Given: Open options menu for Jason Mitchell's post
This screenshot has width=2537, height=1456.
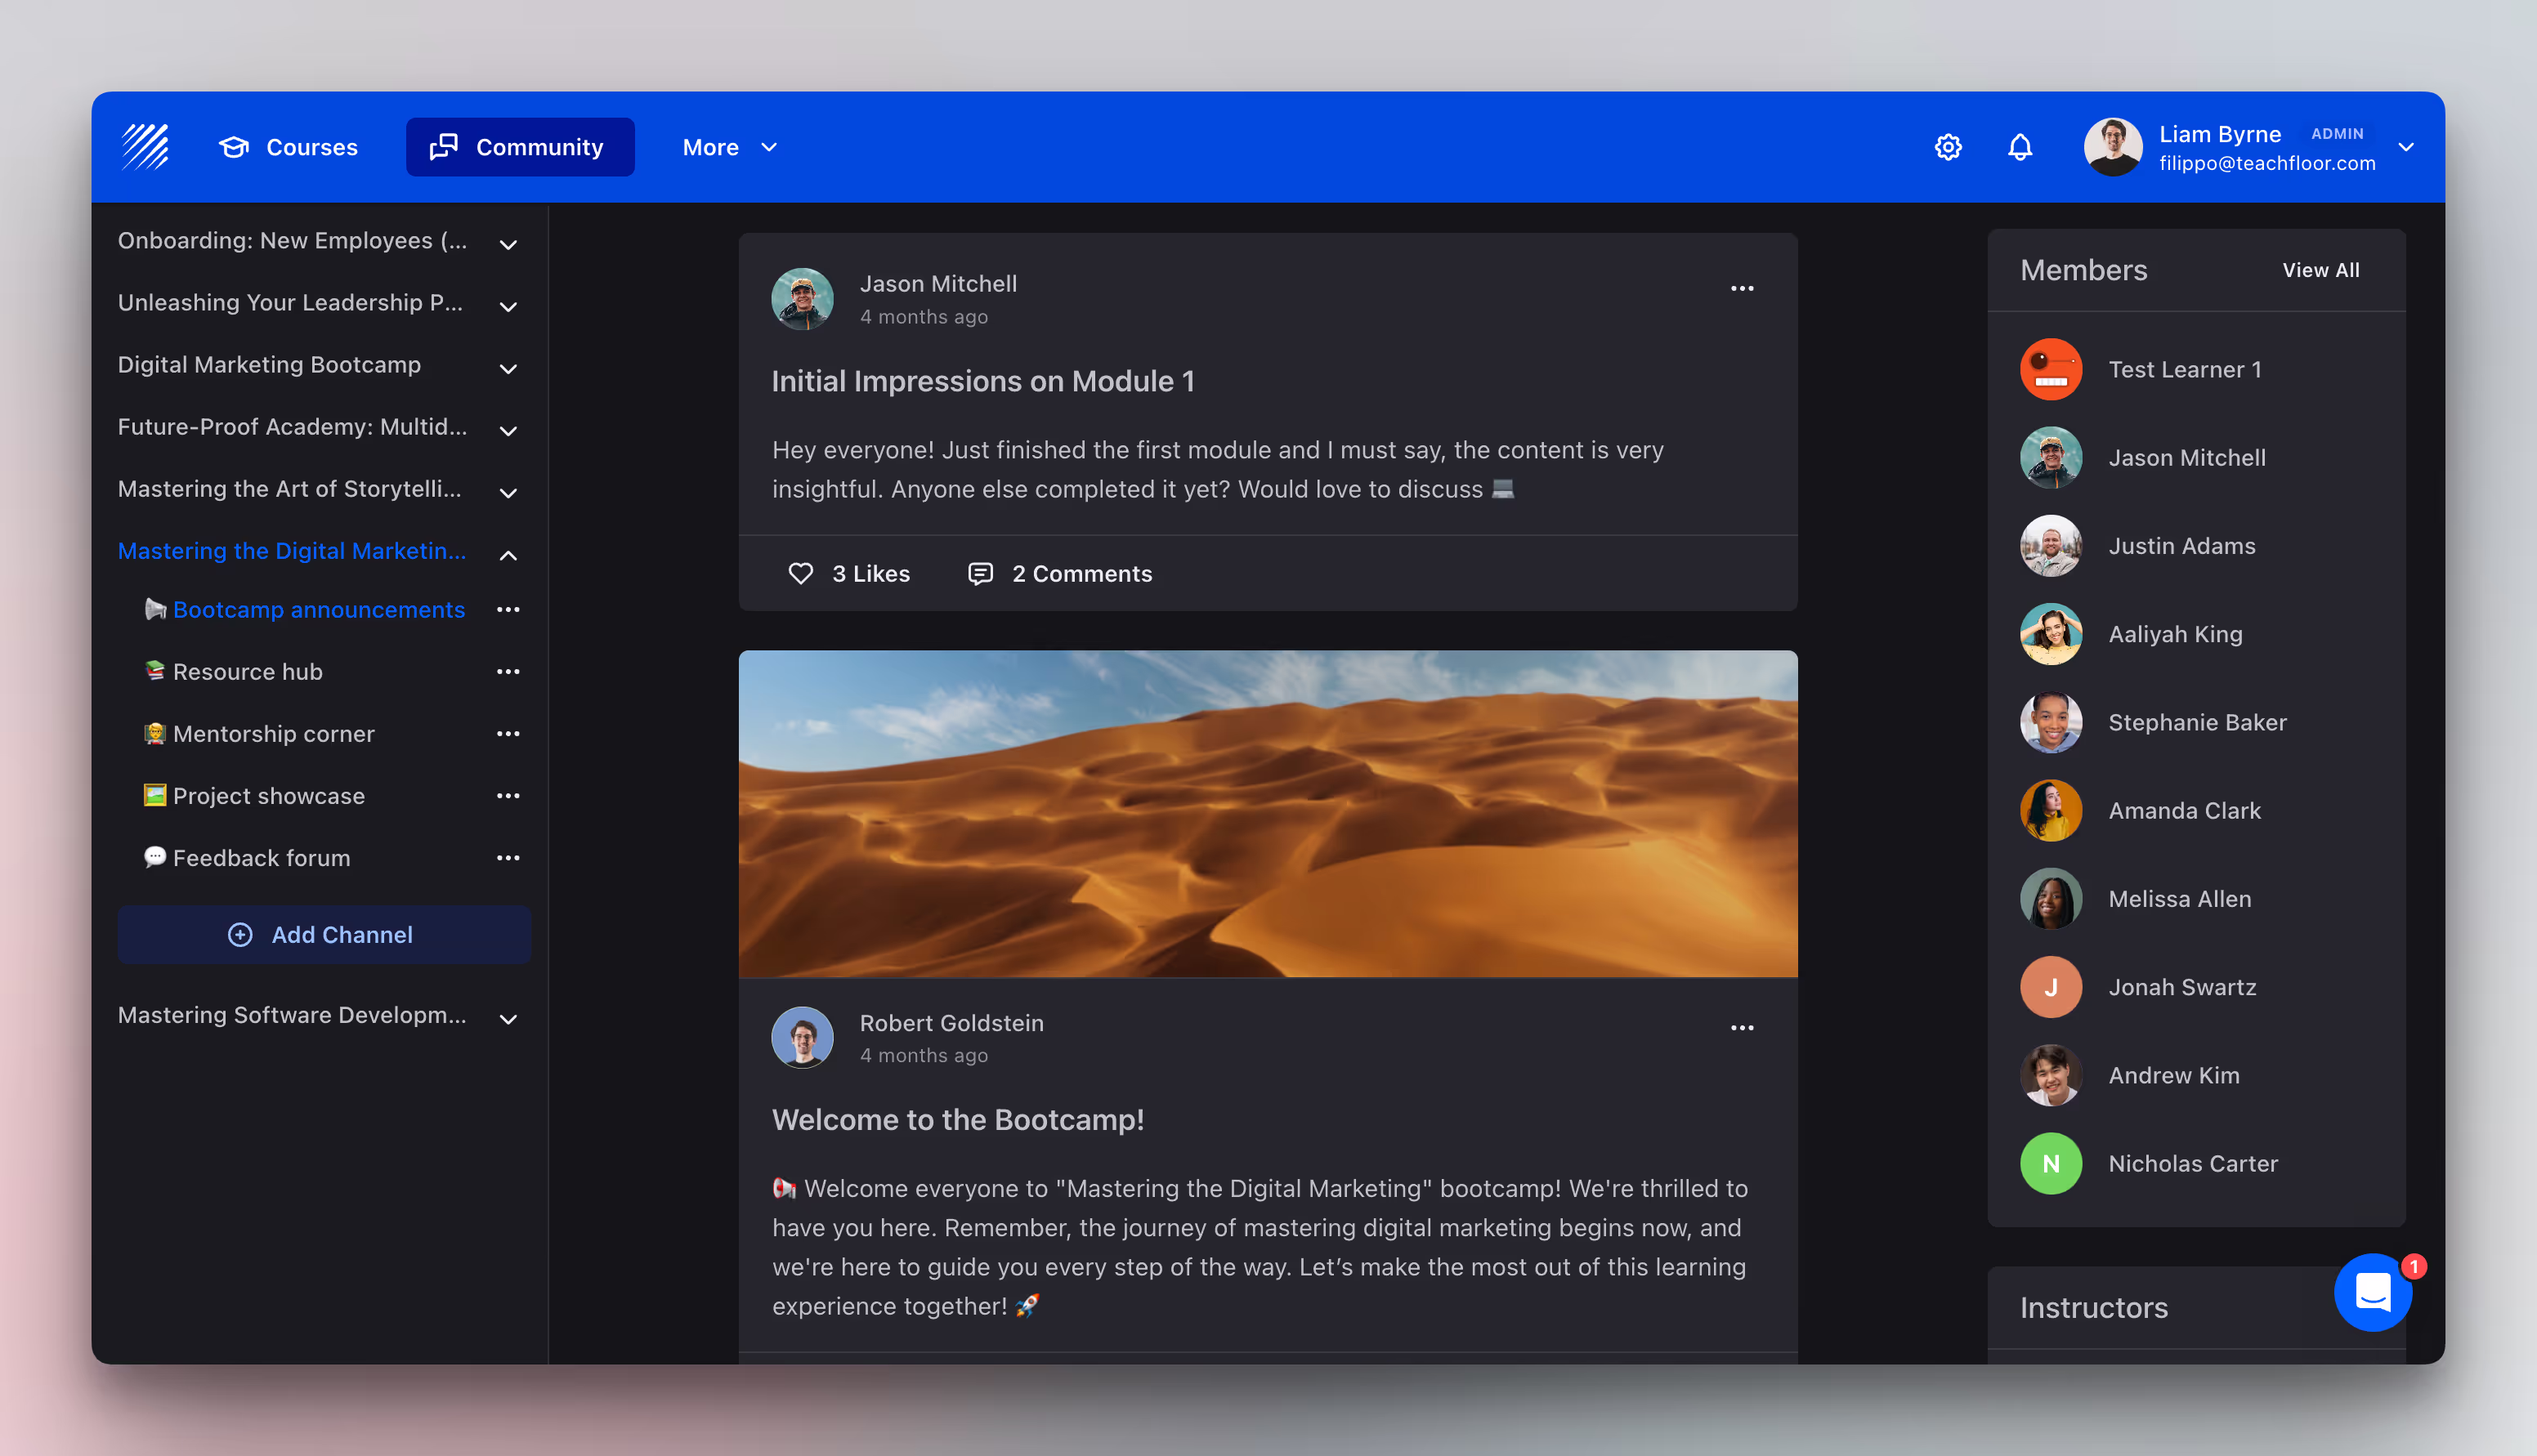Looking at the screenshot, I should [x=1741, y=288].
